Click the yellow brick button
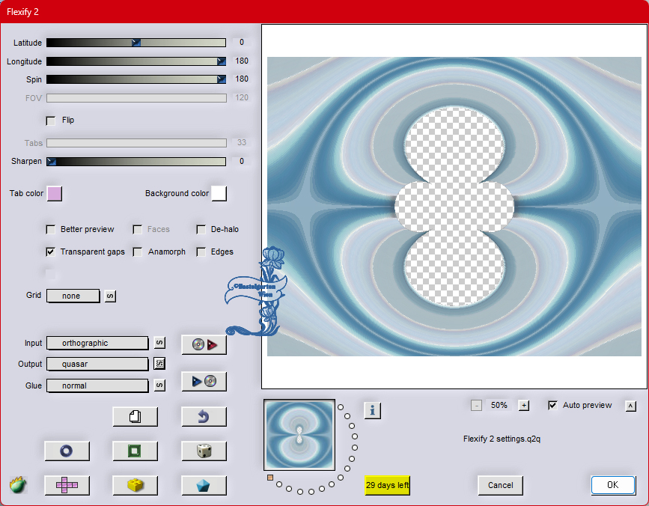The image size is (649, 506). click(x=135, y=485)
